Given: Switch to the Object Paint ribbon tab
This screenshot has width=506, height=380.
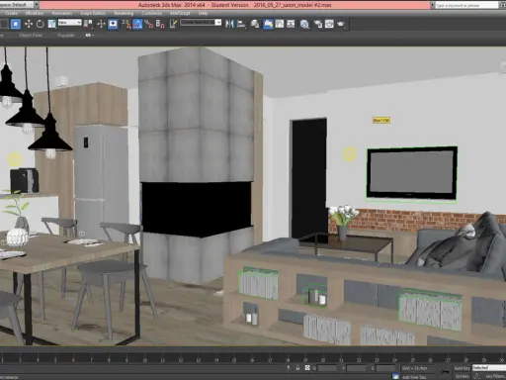Looking at the screenshot, I should pos(31,35).
